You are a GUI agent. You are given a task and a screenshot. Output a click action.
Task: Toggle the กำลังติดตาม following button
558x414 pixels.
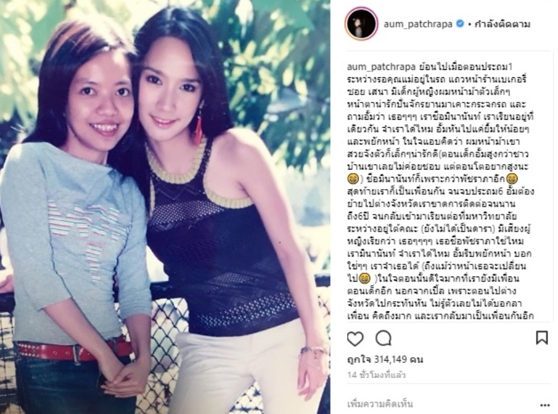502,24
